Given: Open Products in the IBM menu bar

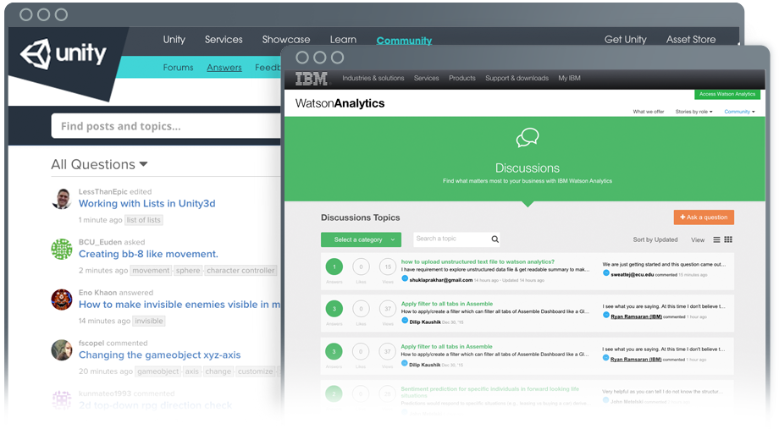Looking at the screenshot, I should 462,79.
